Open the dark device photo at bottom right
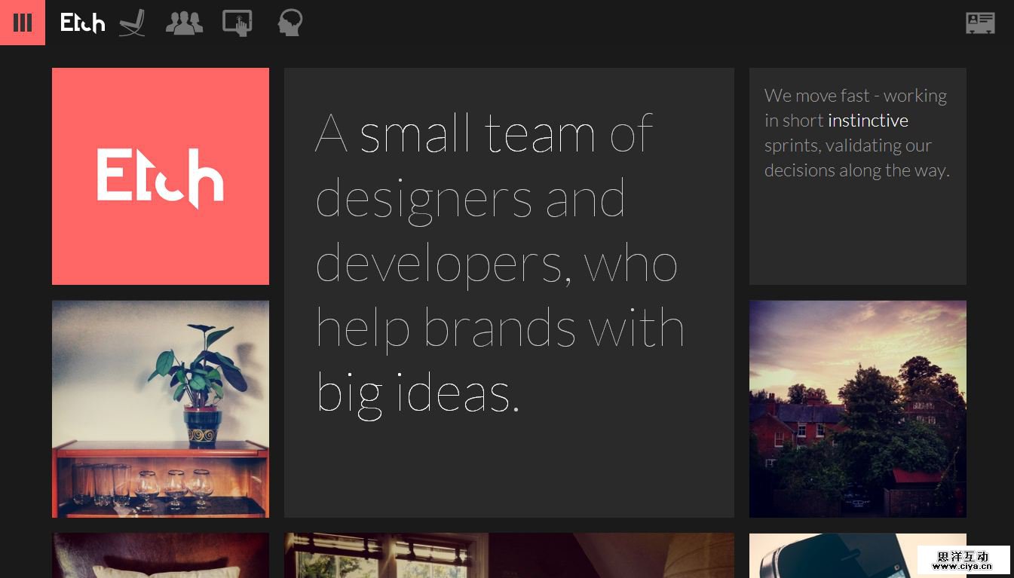Screen dimensions: 1014x578 829,556
